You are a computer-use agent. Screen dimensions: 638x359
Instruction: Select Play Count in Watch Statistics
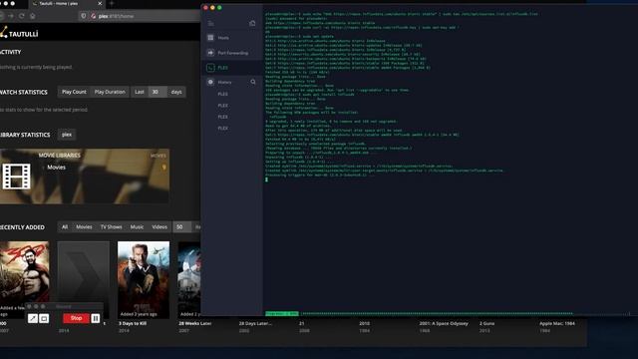click(x=74, y=92)
